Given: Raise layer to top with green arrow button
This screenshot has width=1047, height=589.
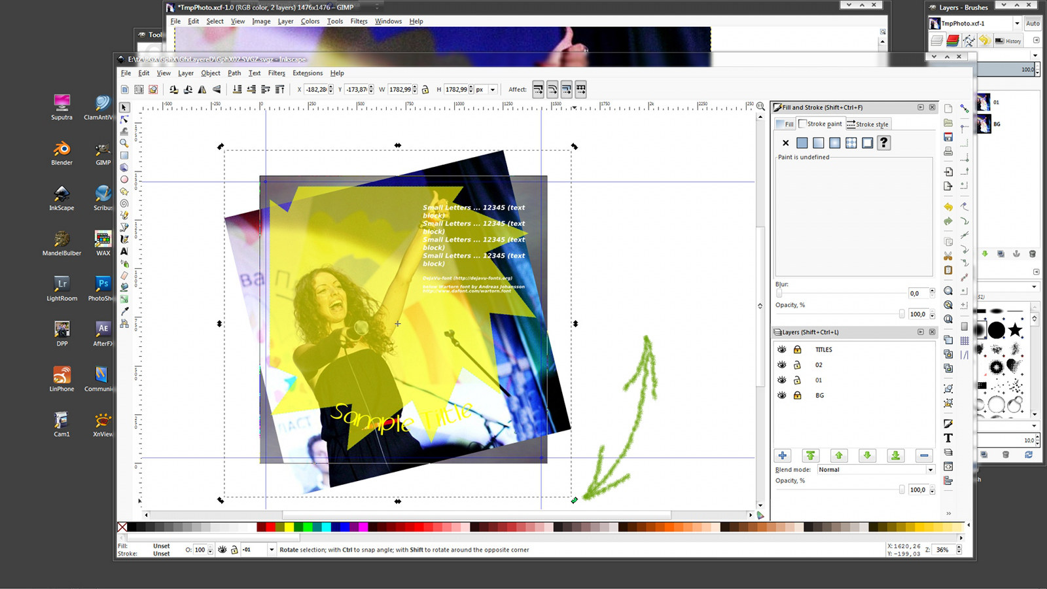Looking at the screenshot, I should click(x=811, y=455).
